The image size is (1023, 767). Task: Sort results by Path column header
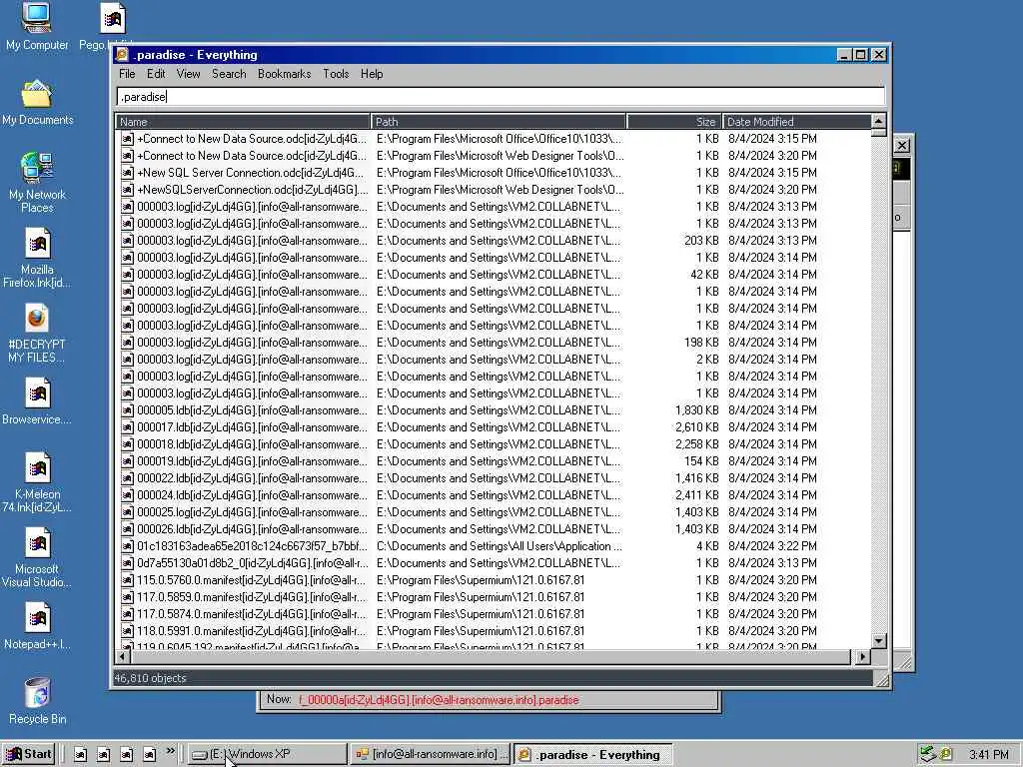(499, 122)
